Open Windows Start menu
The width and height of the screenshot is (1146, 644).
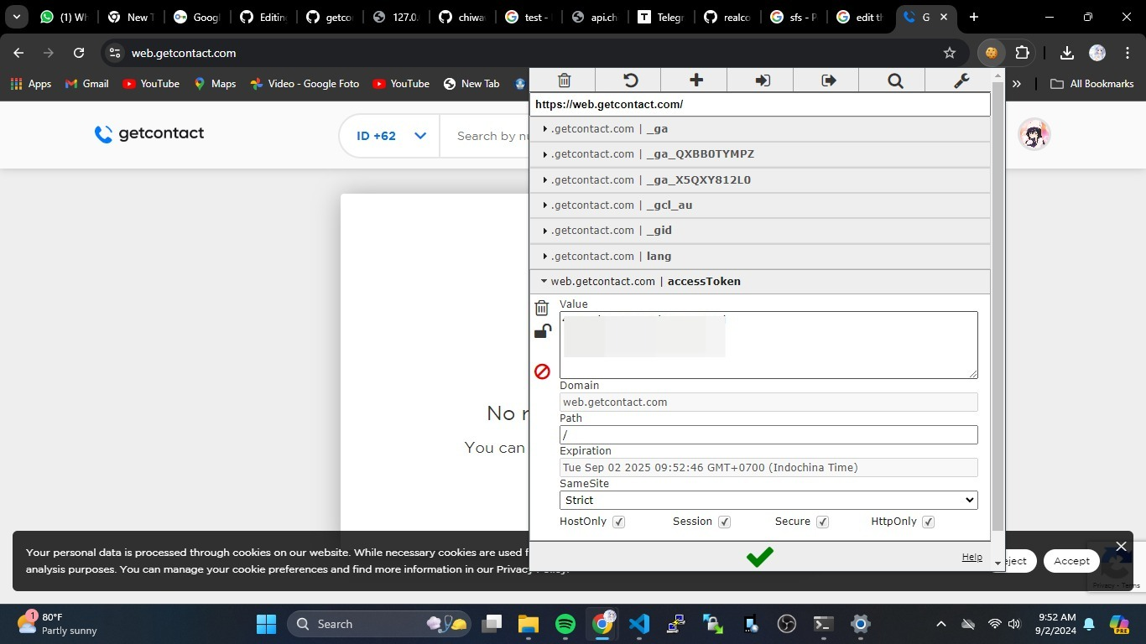point(266,624)
